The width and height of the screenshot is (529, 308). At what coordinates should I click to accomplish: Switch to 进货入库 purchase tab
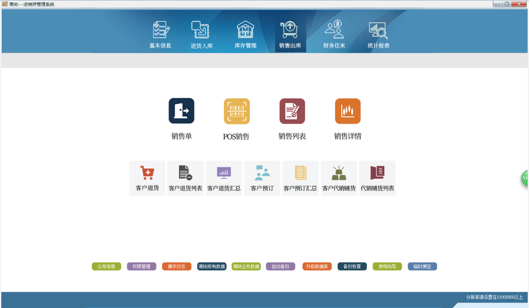(x=202, y=35)
